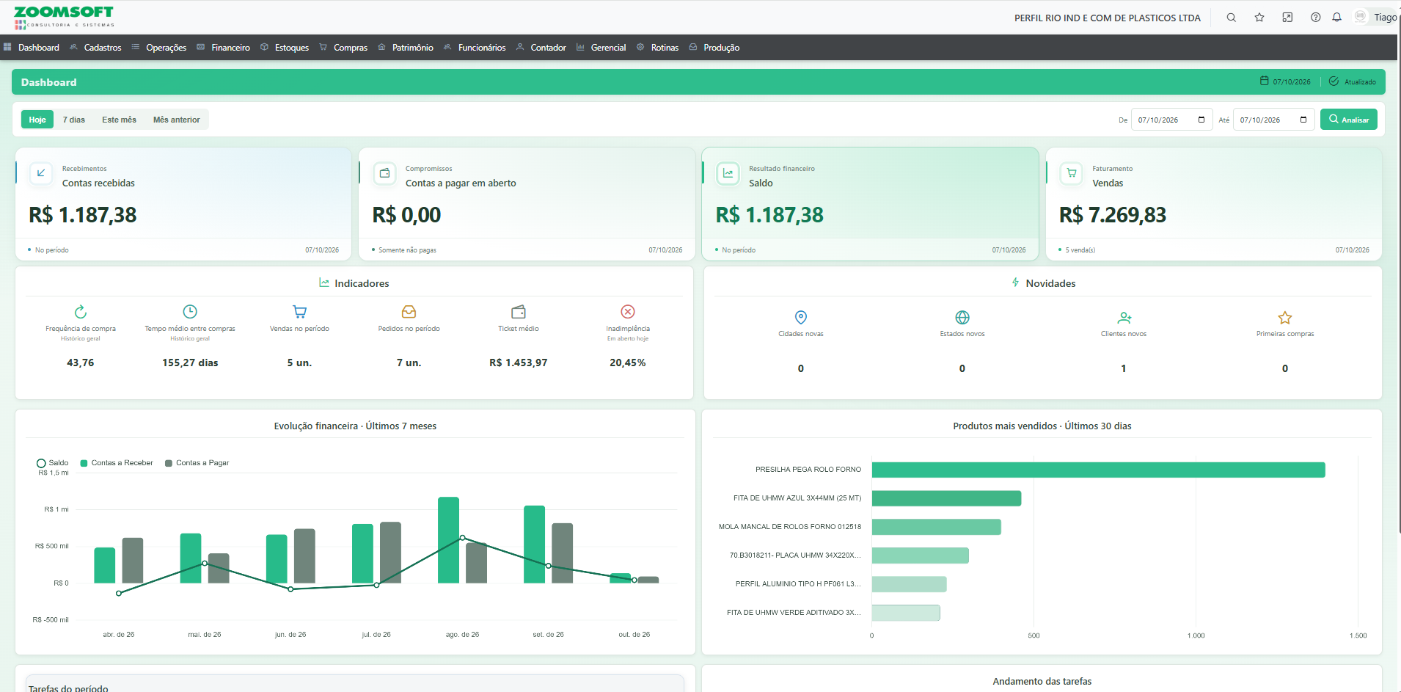Image resolution: width=1401 pixels, height=692 pixels.
Task: Open the Cadastros menu
Action: point(95,48)
